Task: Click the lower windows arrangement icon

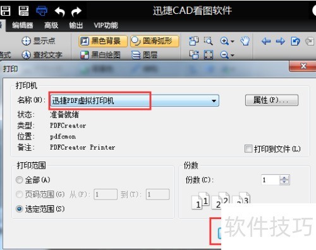Action: (193, 55)
